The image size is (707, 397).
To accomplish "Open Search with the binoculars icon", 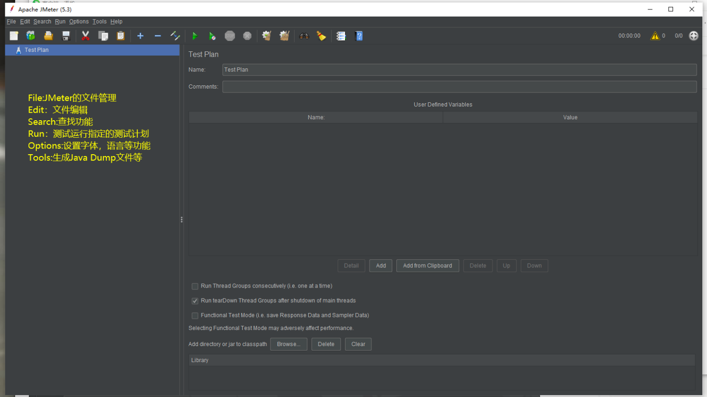I will tap(304, 36).
